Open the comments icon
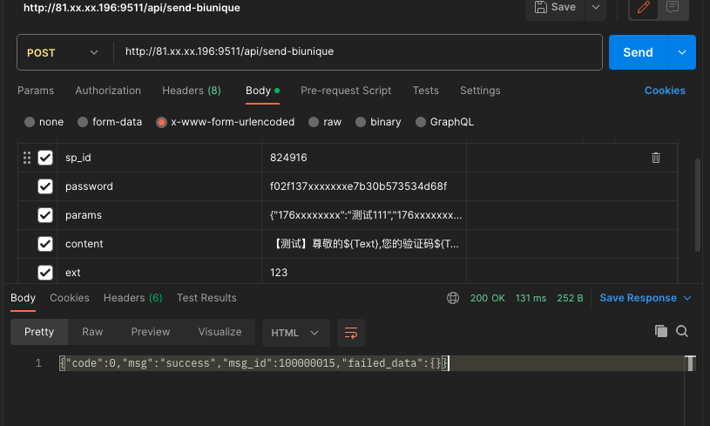The width and height of the screenshot is (710, 426). click(x=673, y=8)
